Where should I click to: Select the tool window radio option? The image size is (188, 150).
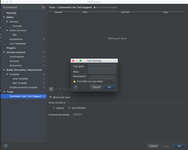click(69, 108)
